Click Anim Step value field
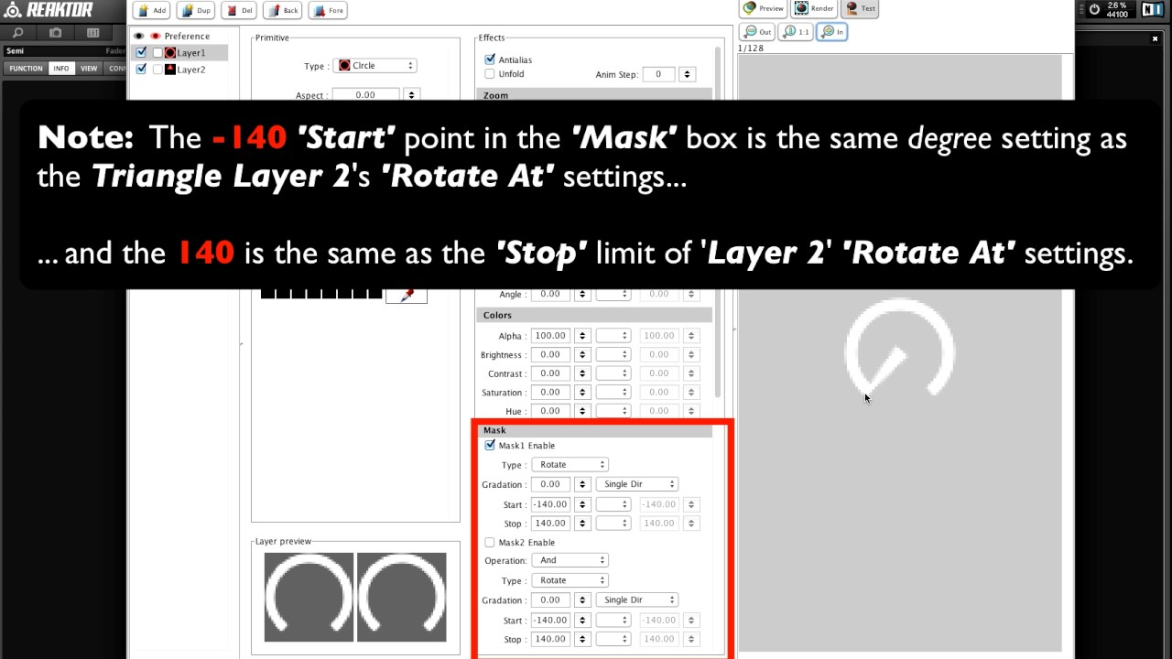1172x659 pixels. click(658, 74)
